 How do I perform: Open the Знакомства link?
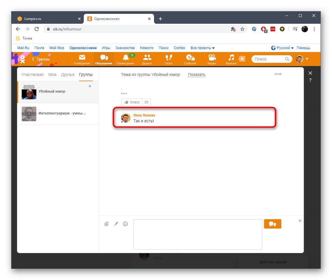point(125,48)
